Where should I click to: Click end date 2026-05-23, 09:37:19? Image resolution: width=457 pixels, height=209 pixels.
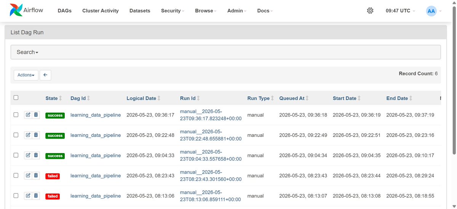click(410, 115)
